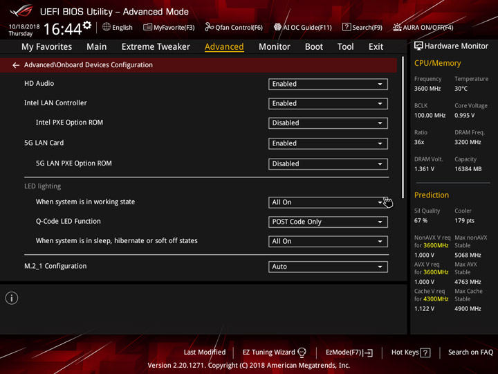
Task: Open the M.2_1 Configuration dropdown
Action: click(328, 267)
